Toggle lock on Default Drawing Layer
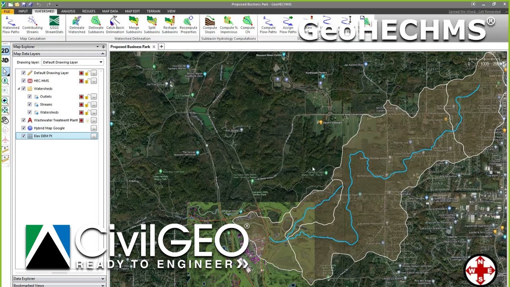The height and width of the screenshot is (287, 510). 87,73
